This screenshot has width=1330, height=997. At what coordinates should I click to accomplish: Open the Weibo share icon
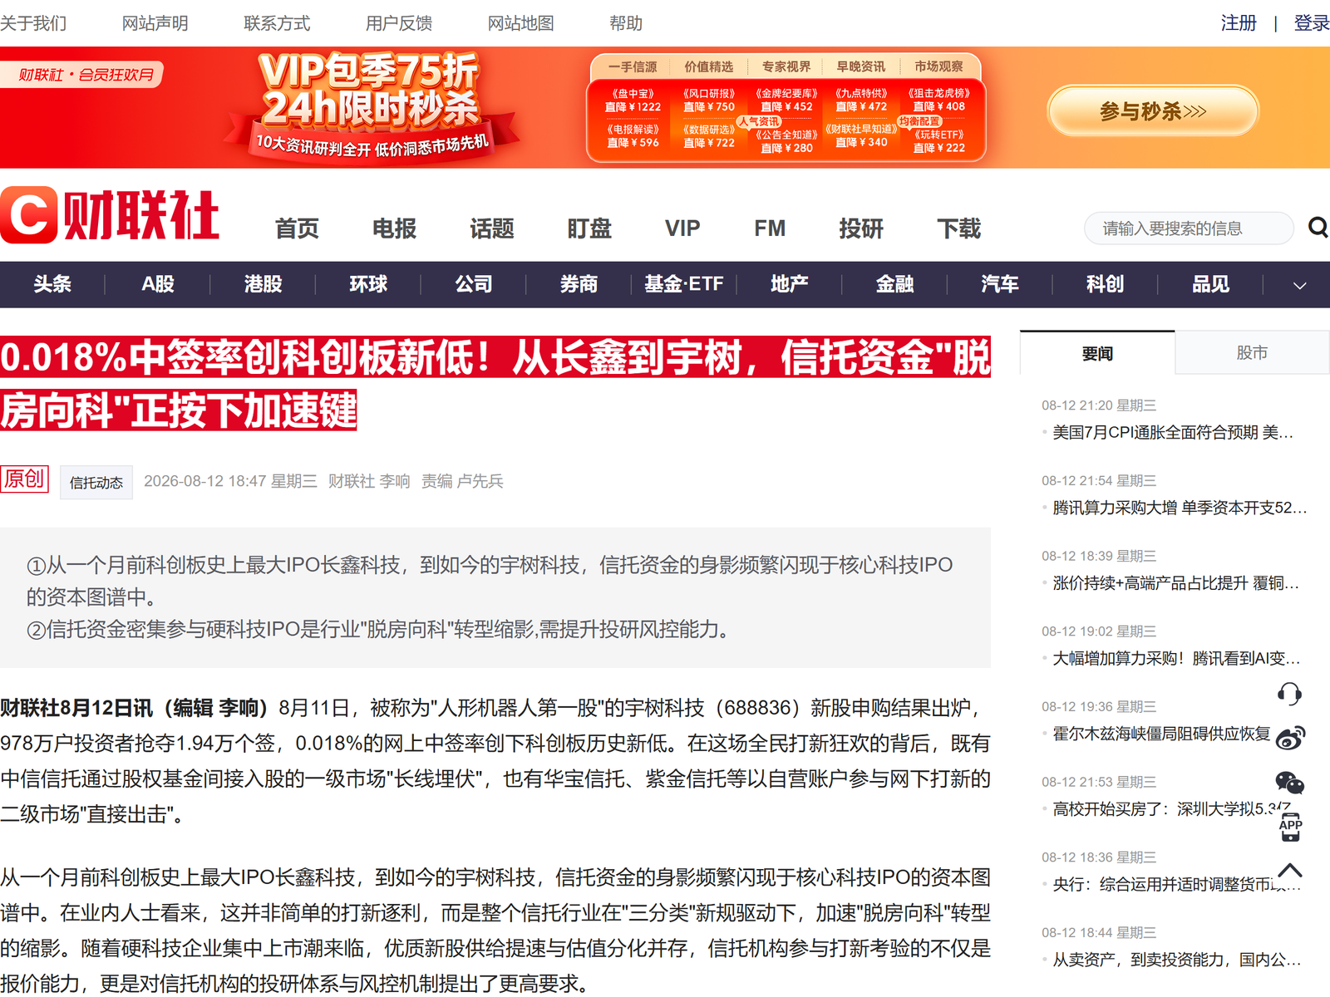point(1290,738)
